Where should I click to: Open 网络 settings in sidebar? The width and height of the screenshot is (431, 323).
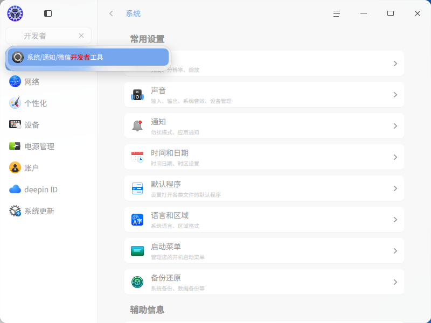tap(48, 82)
